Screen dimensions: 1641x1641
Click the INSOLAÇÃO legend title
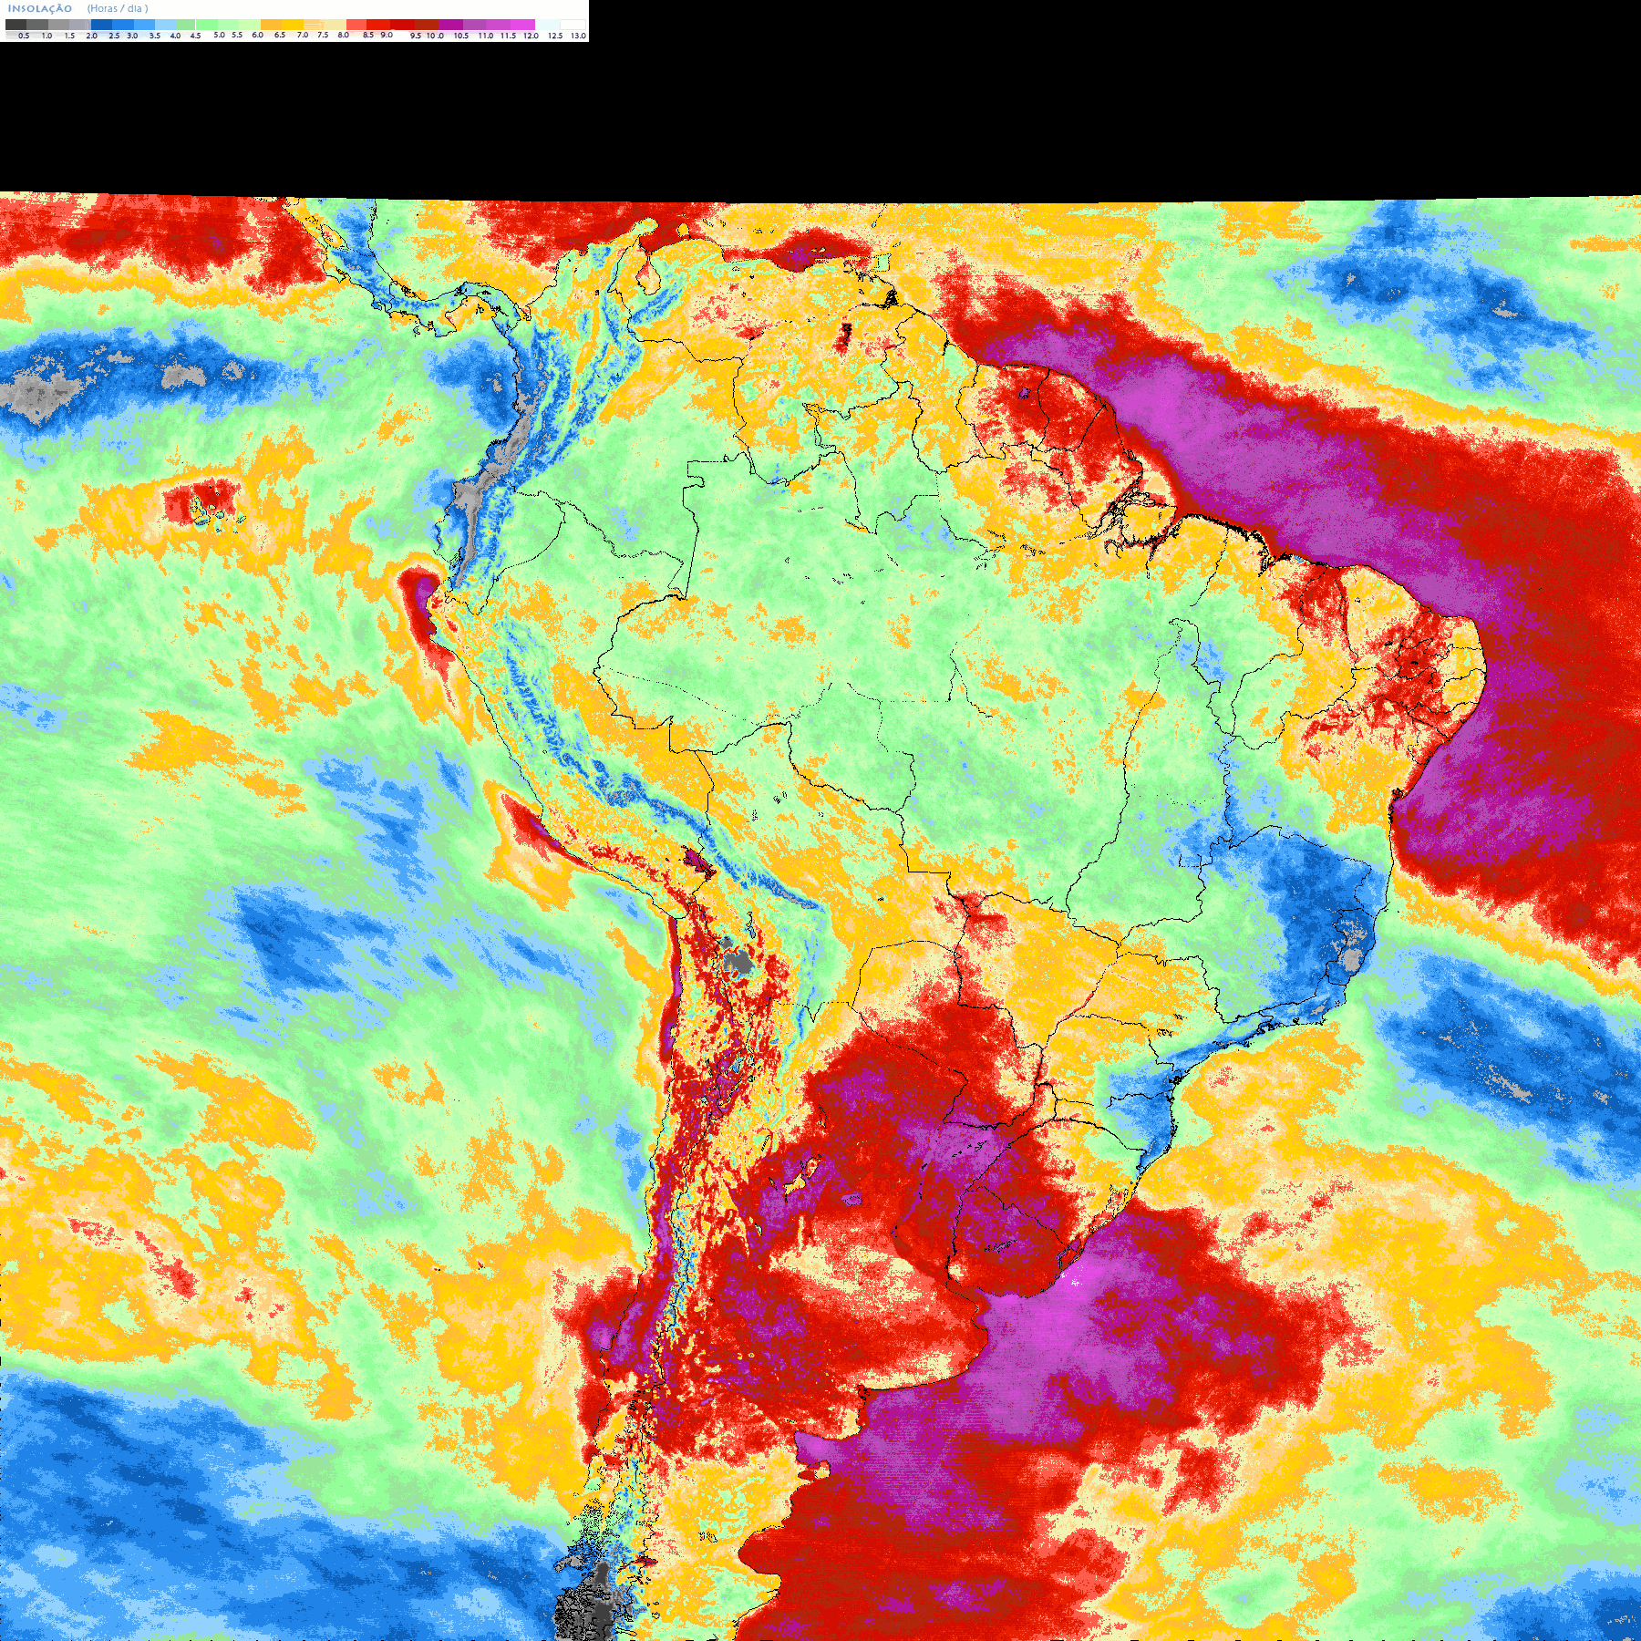point(40,8)
